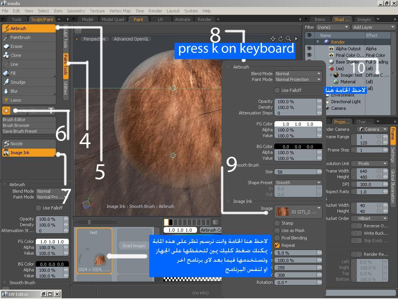This screenshot has width=398, height=299.
Task: Click Save Brush Preset
Action: pos(29,131)
